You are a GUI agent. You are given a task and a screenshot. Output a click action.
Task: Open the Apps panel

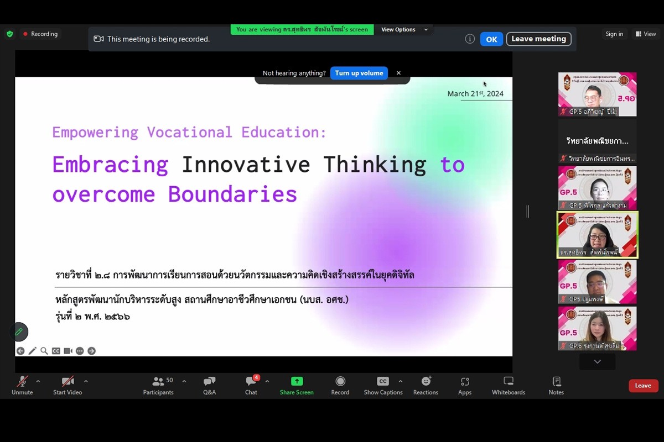coord(465,385)
